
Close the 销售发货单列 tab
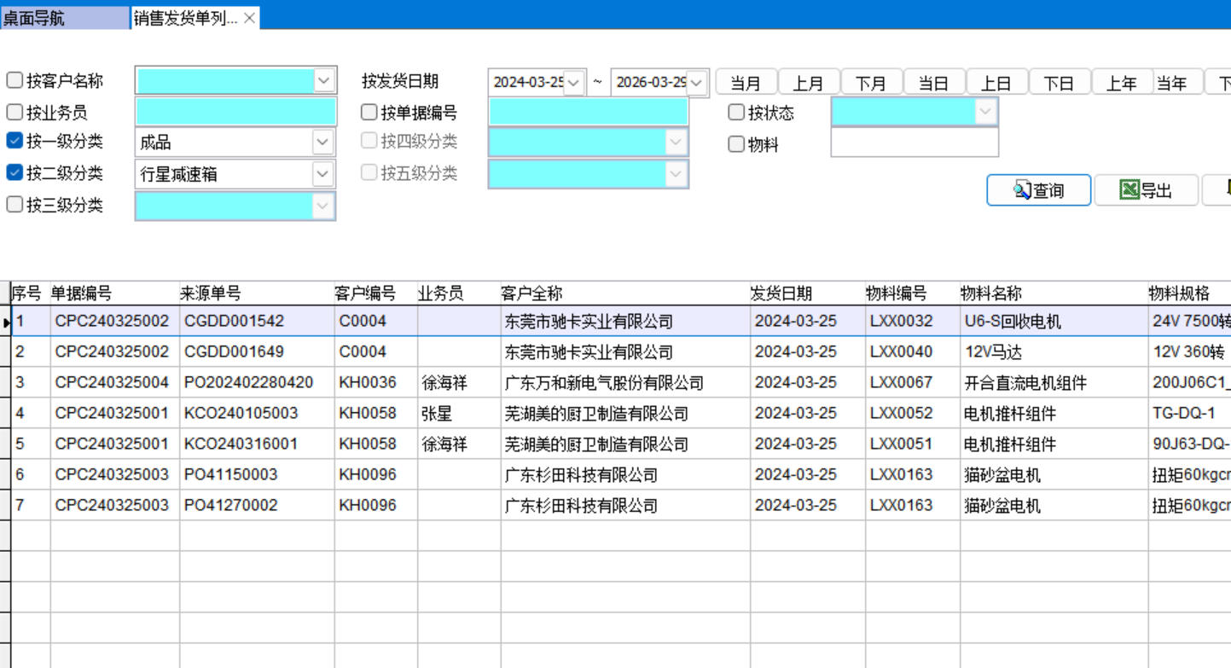pyautogui.click(x=249, y=18)
